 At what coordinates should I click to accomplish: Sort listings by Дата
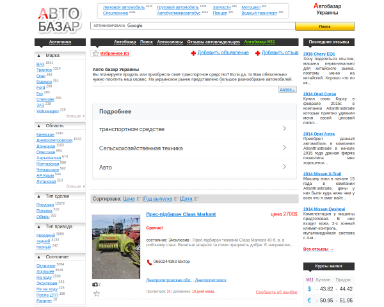point(187,199)
